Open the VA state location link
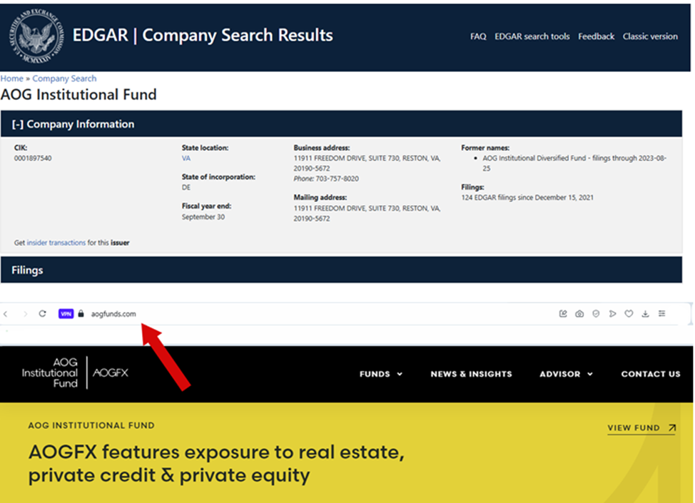Image resolution: width=695 pixels, height=503 pixels. 186,158
